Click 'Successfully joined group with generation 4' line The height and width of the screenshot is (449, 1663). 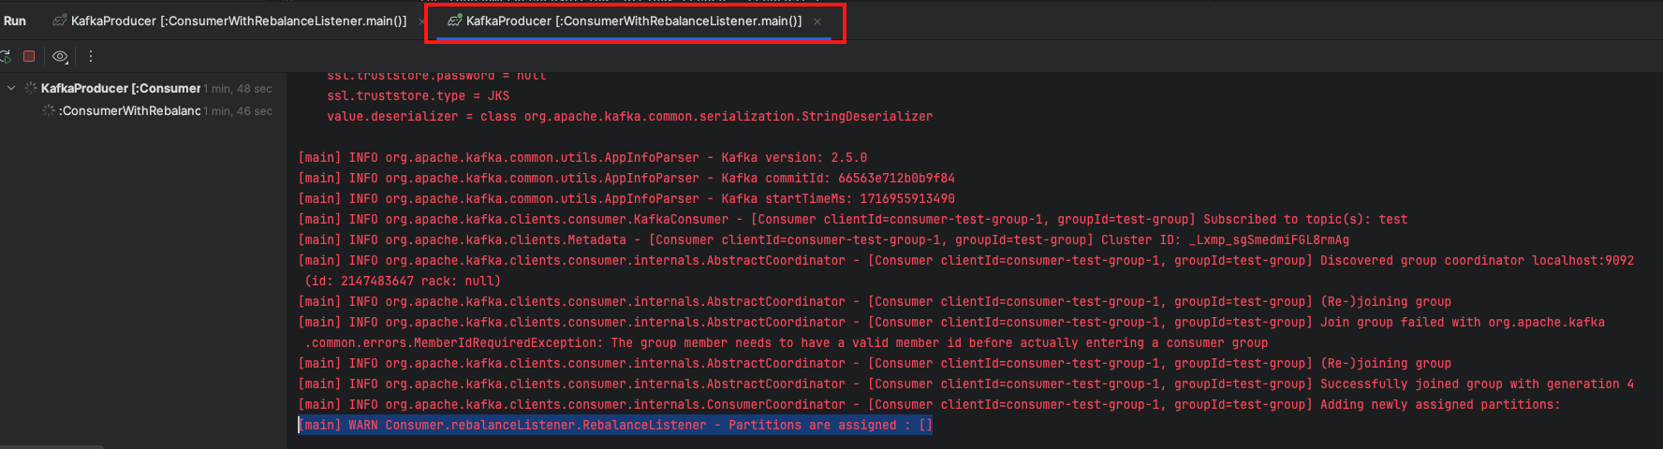[x=965, y=384]
